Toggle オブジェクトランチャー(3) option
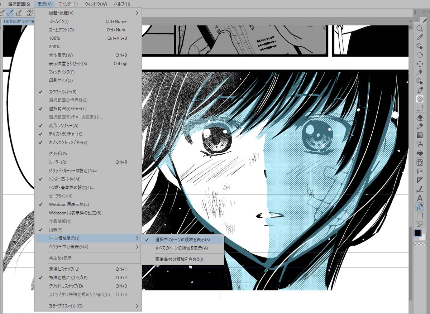 (x=88, y=142)
